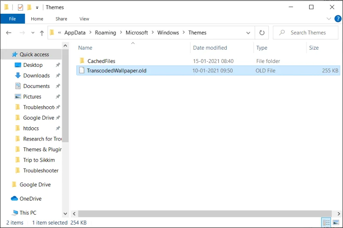Open the Troubleshooter folder
Screen dimensions: 343x228
tap(41, 171)
